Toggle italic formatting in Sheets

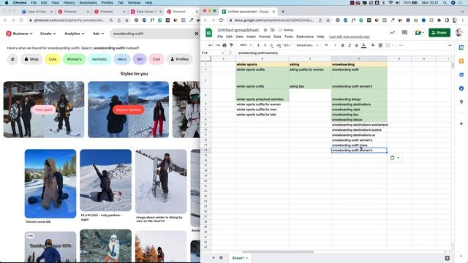pos(350,45)
